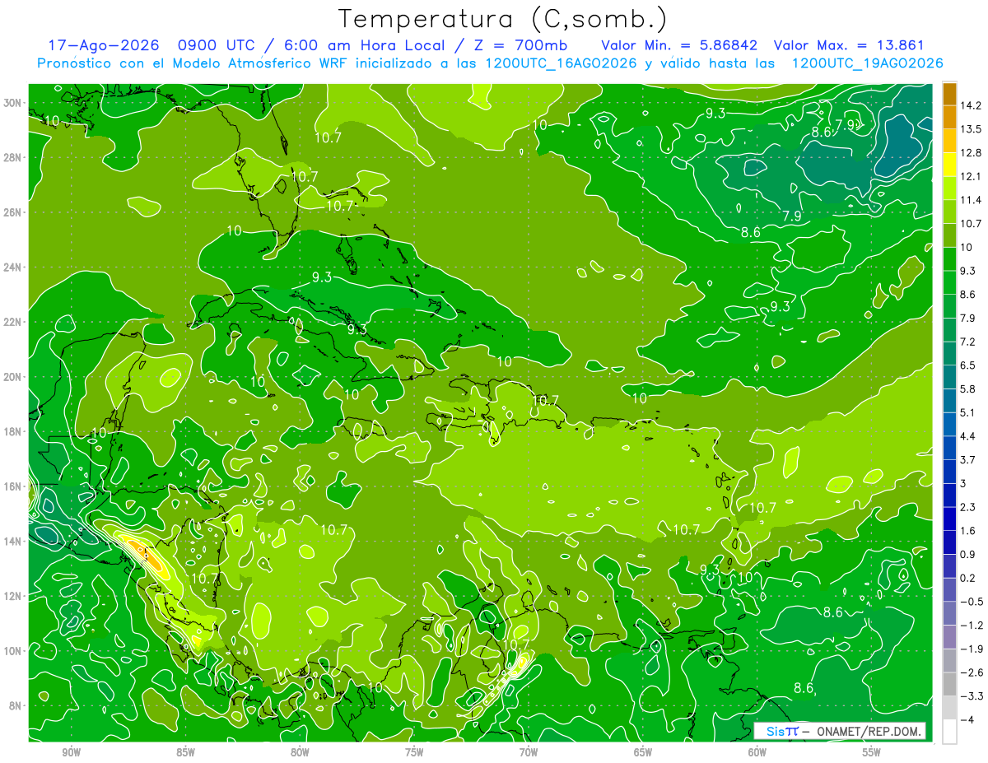
Task: Click the white colorbar swatch below -4
Action: pyautogui.click(x=949, y=732)
